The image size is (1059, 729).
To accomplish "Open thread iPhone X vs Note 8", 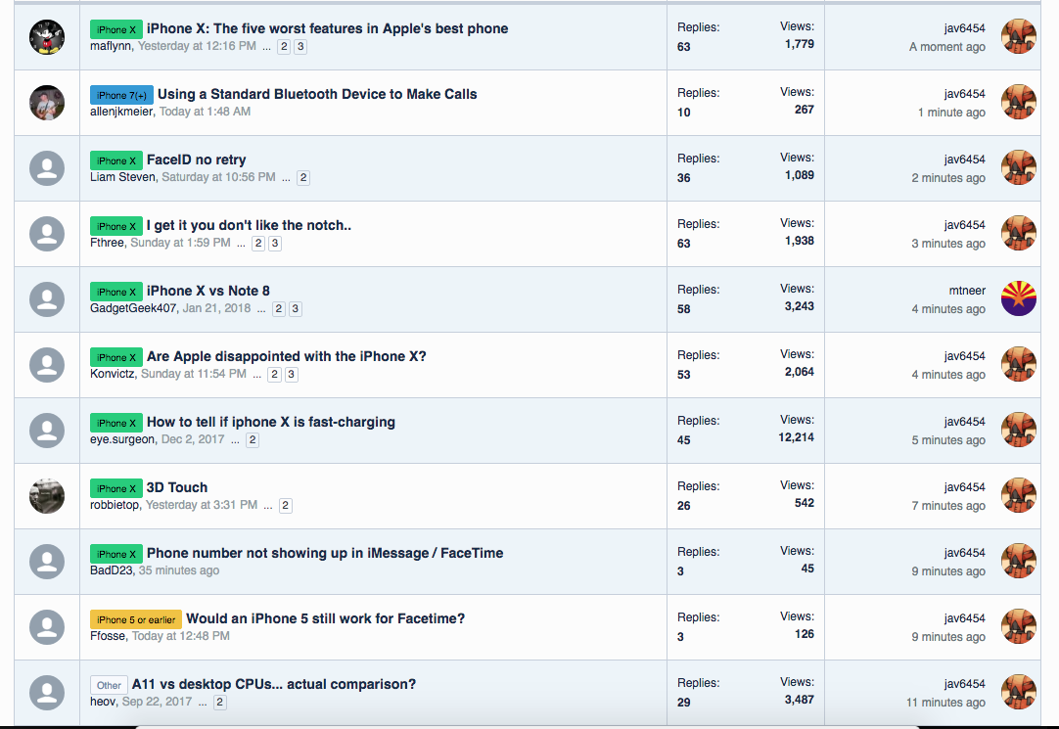I will (x=208, y=291).
